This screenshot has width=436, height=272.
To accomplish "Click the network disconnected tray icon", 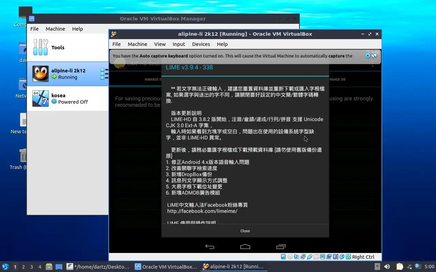I will [409, 267].
